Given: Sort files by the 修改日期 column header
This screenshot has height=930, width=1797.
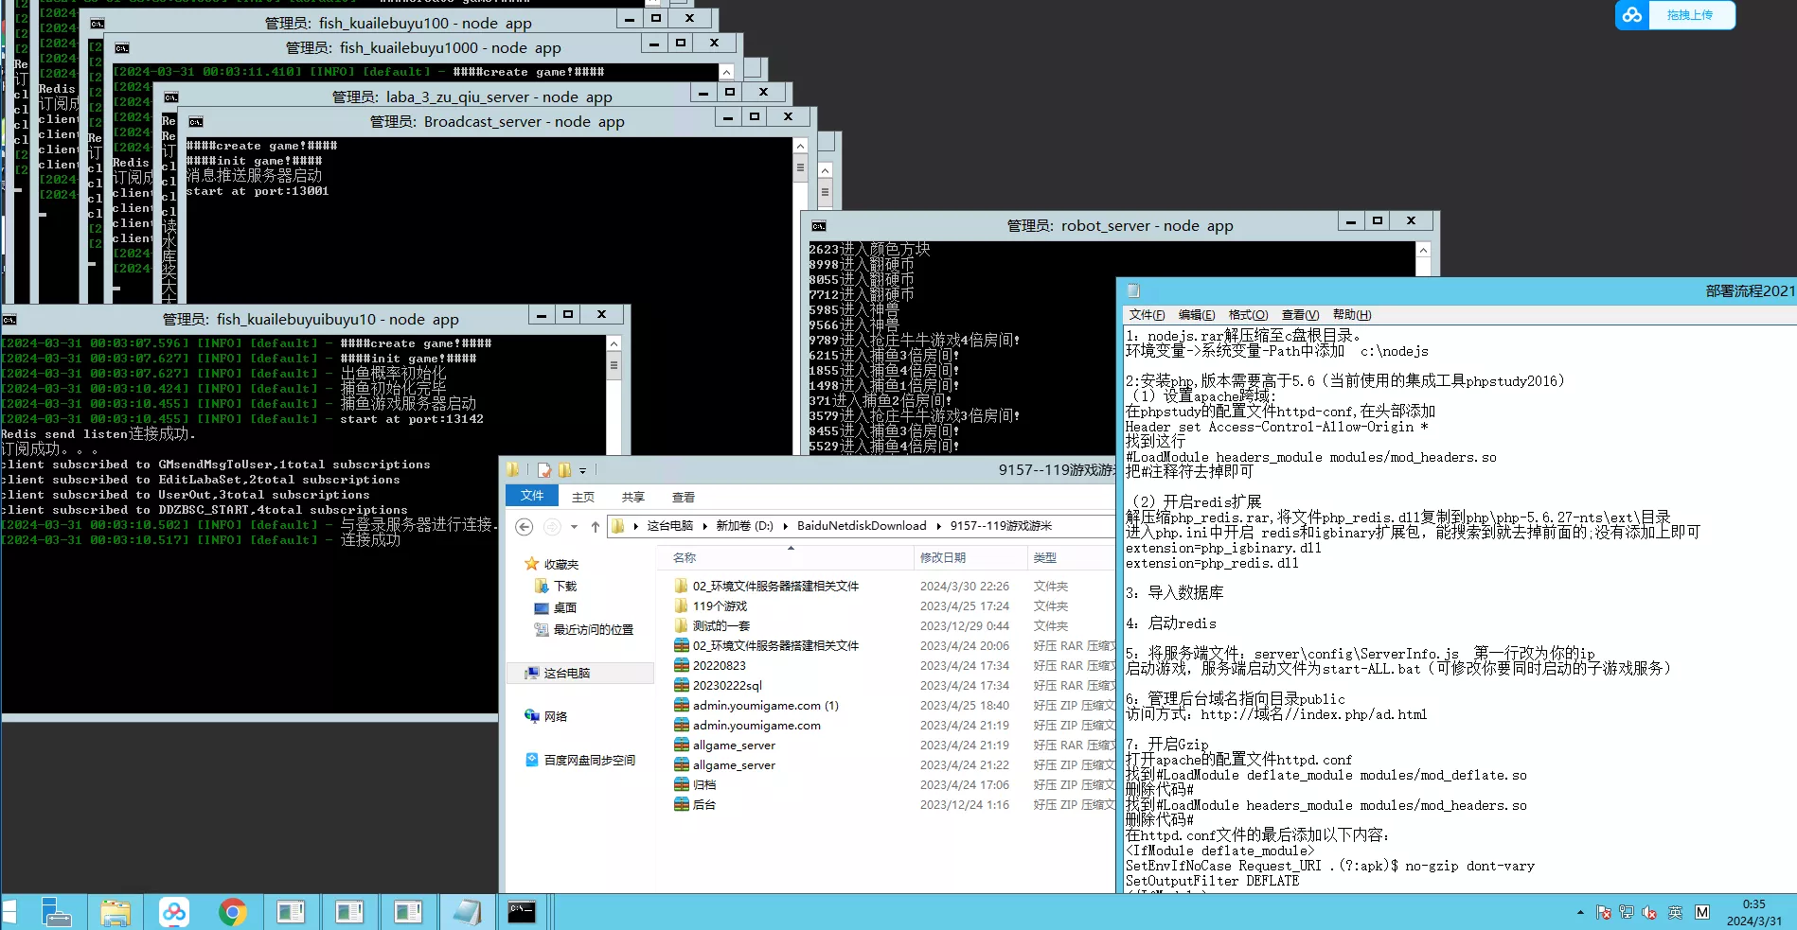Looking at the screenshot, I should [942, 557].
